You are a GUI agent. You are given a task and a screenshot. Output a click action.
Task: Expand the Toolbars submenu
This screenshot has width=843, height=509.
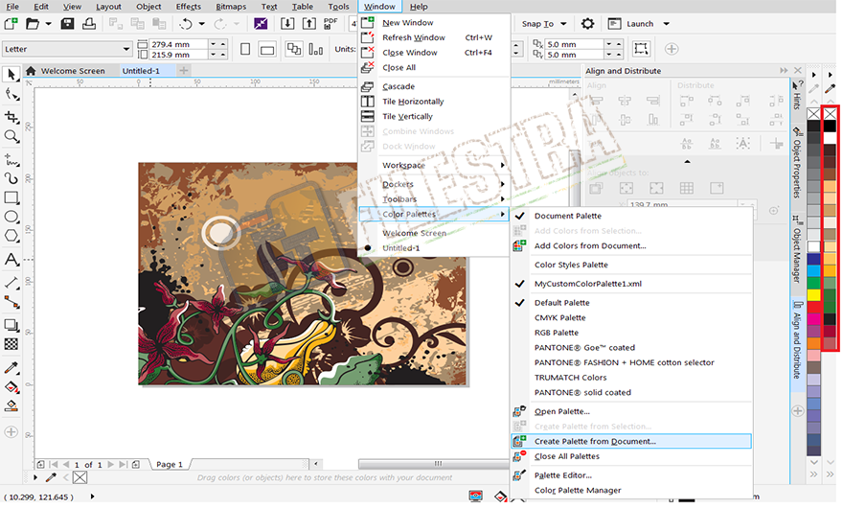(433, 199)
